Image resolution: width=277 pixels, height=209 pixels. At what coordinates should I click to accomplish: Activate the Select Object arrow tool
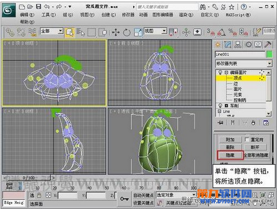(70, 33)
